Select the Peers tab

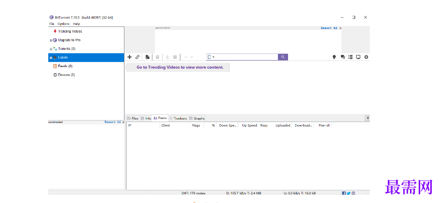[160, 118]
